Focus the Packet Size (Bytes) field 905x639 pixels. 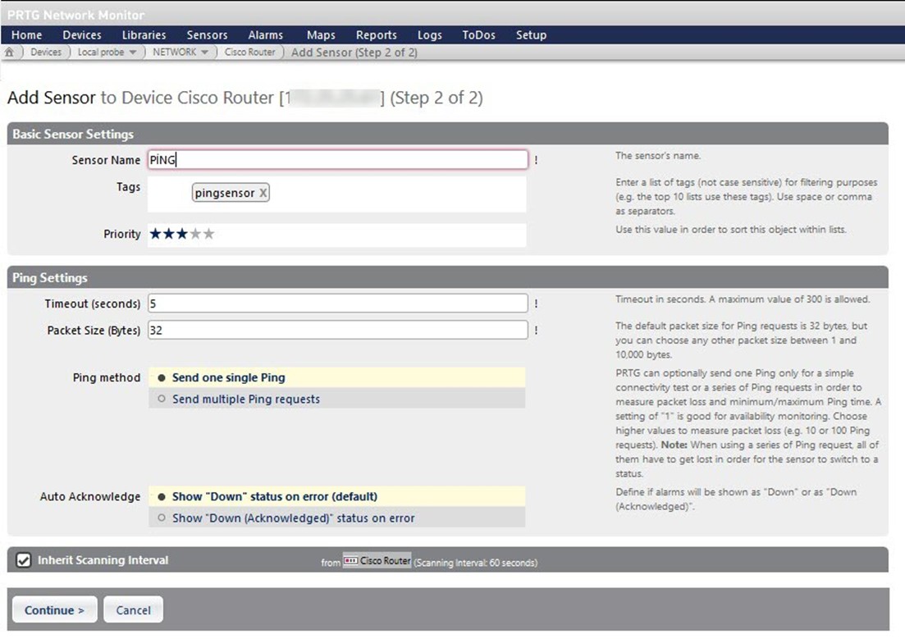click(338, 331)
